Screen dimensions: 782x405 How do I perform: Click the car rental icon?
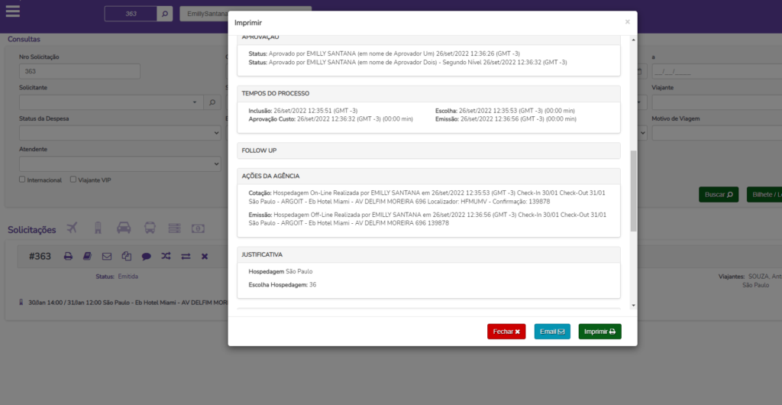pyautogui.click(x=124, y=228)
